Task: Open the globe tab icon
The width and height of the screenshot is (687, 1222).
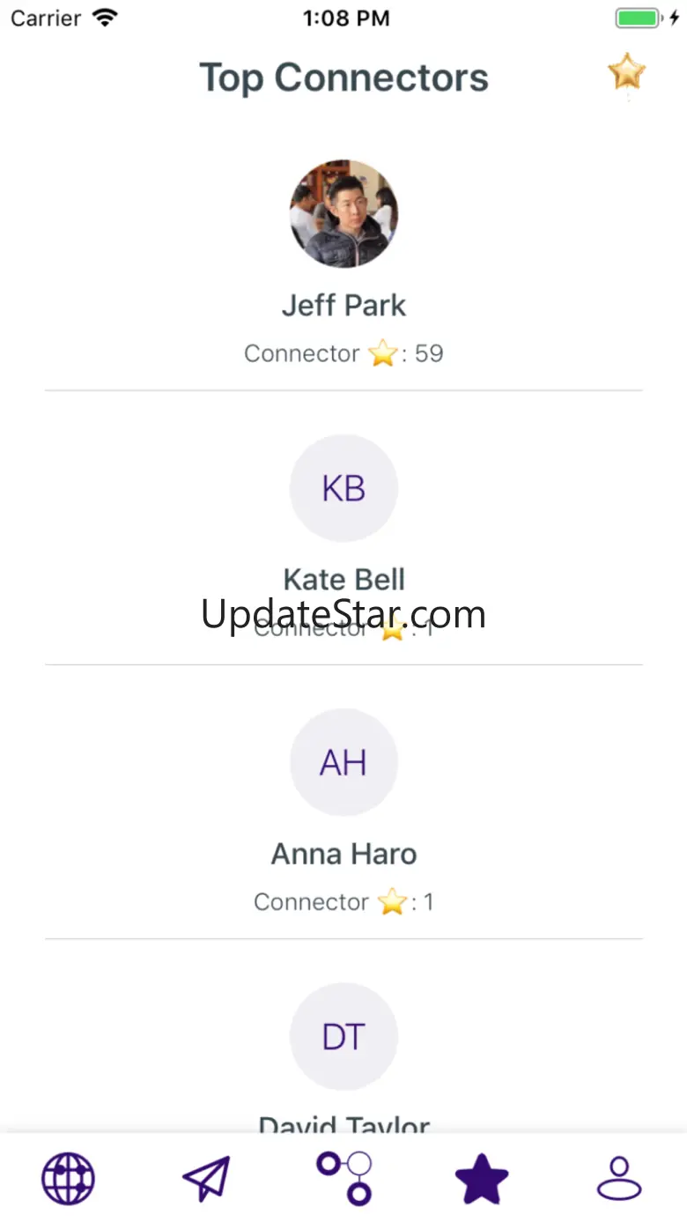Action: click(68, 1179)
